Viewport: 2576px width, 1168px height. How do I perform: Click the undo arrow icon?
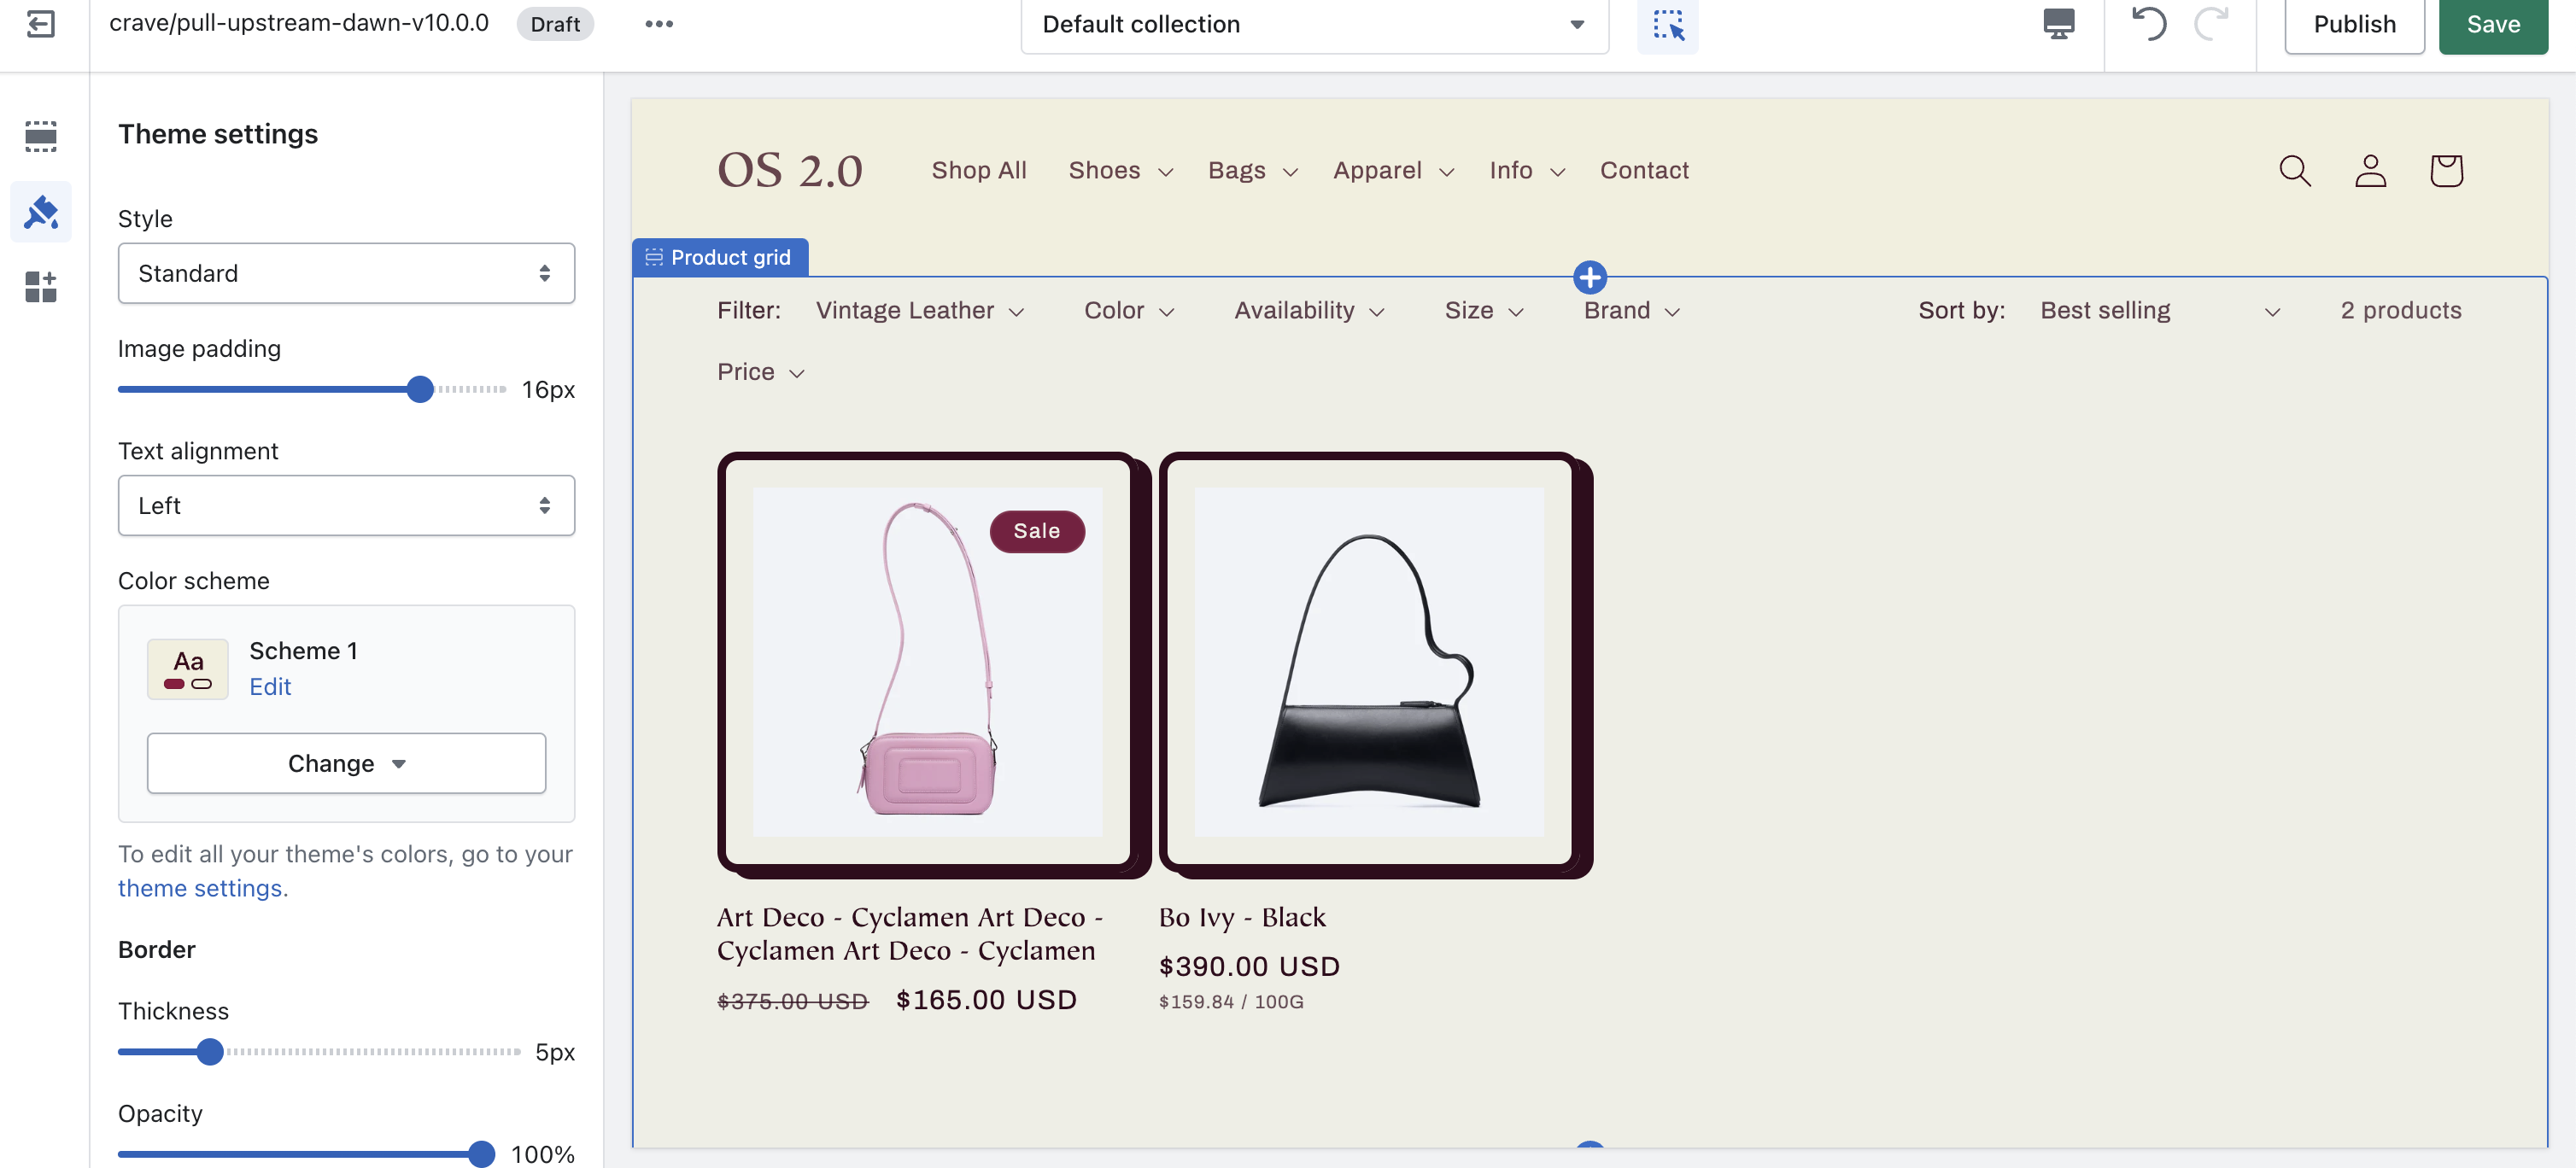(x=2148, y=24)
